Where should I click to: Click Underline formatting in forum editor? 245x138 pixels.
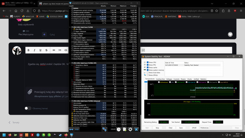point(40,50)
